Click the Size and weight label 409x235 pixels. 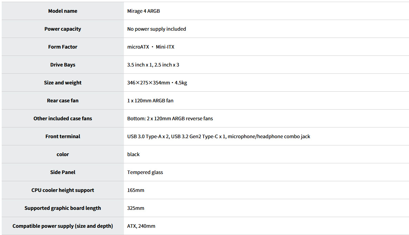[x=62, y=83]
